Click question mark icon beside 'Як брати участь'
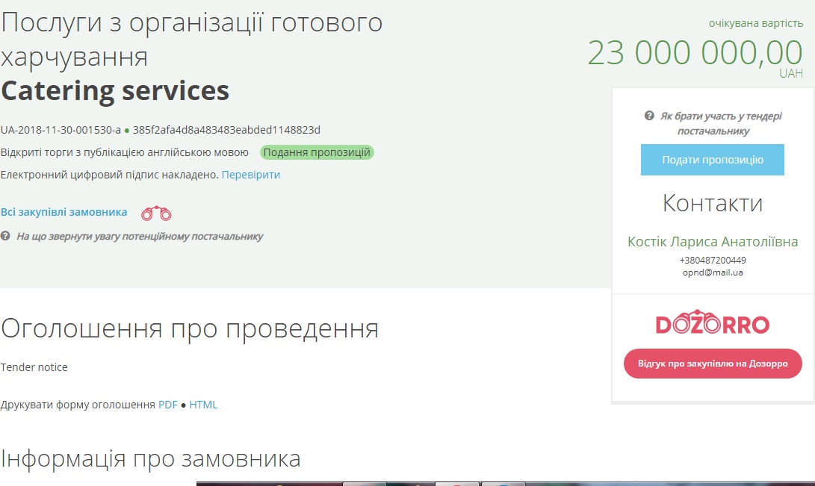This screenshot has height=486, width=815. (649, 116)
